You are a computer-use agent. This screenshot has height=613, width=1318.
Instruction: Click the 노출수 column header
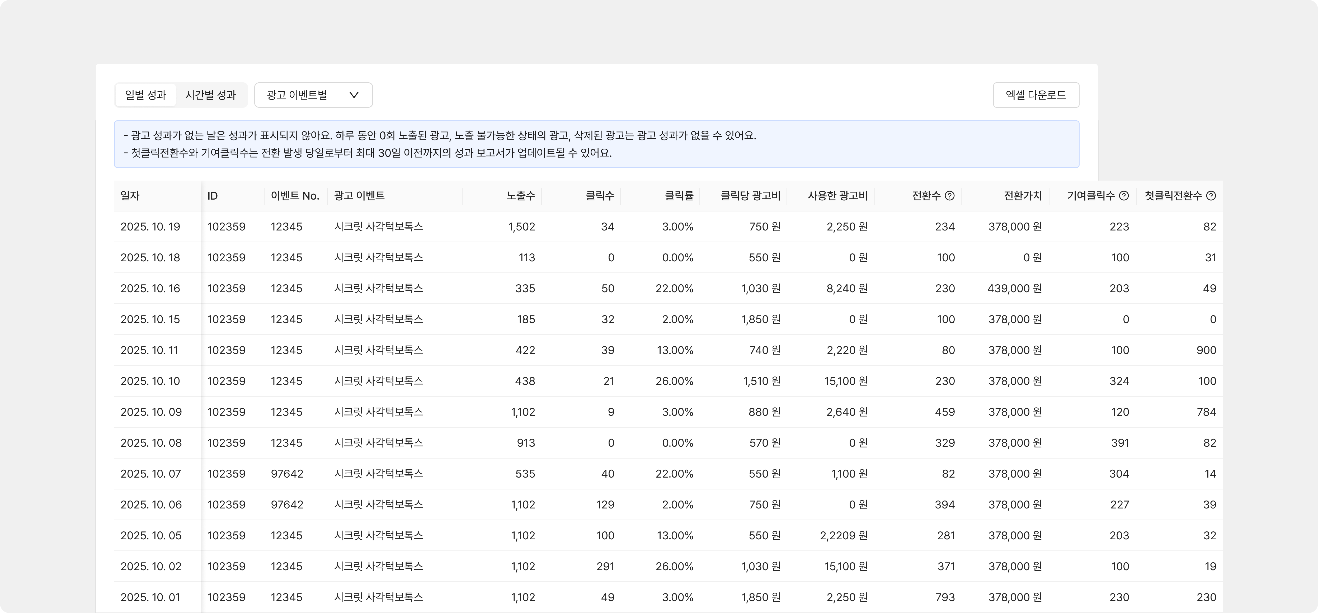(x=520, y=195)
